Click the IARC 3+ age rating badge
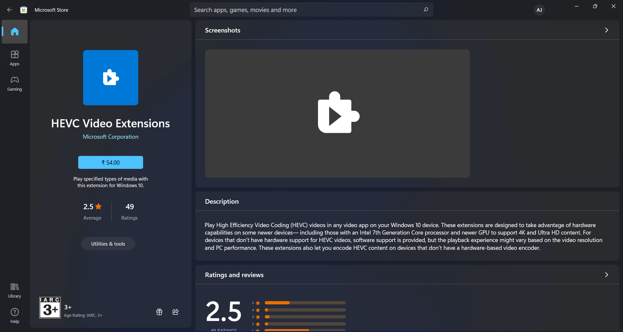This screenshot has width=623, height=332. [49, 307]
